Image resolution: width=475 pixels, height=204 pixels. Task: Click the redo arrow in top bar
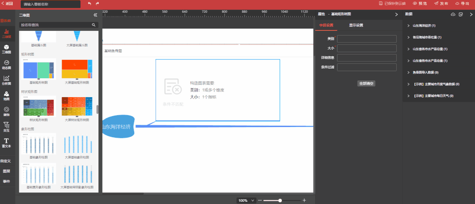click(x=98, y=4)
